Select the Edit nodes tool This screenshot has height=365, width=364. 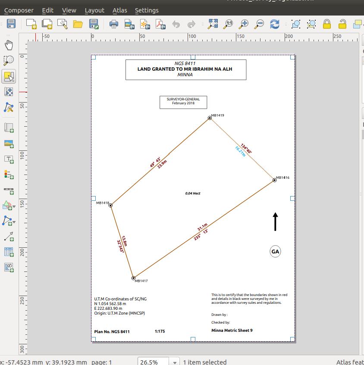point(9,107)
